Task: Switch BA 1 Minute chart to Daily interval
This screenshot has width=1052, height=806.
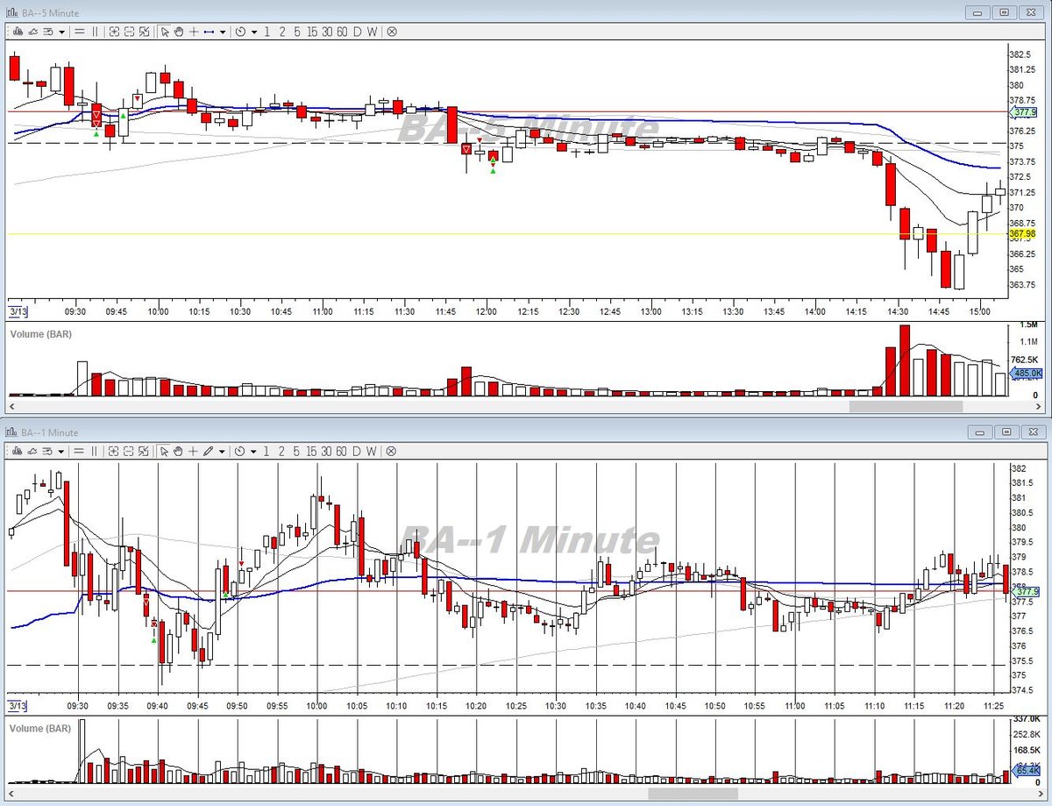Action: click(x=357, y=452)
